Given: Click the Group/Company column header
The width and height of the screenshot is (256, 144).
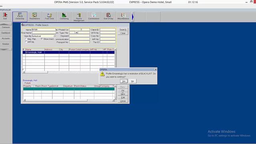Looking at the screenshot, I should coord(103,86).
